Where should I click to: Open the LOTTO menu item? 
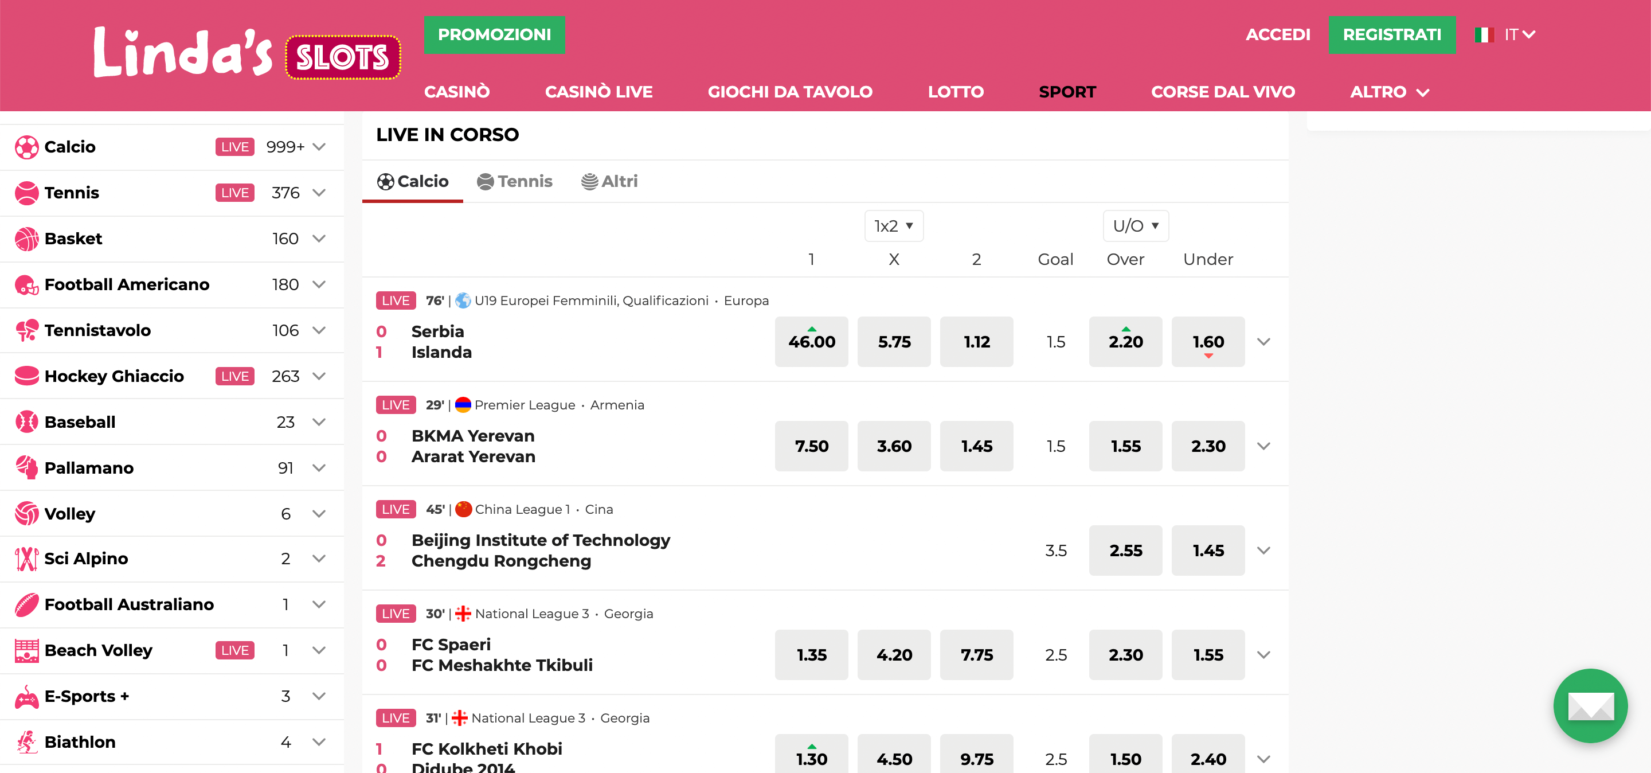tap(956, 92)
